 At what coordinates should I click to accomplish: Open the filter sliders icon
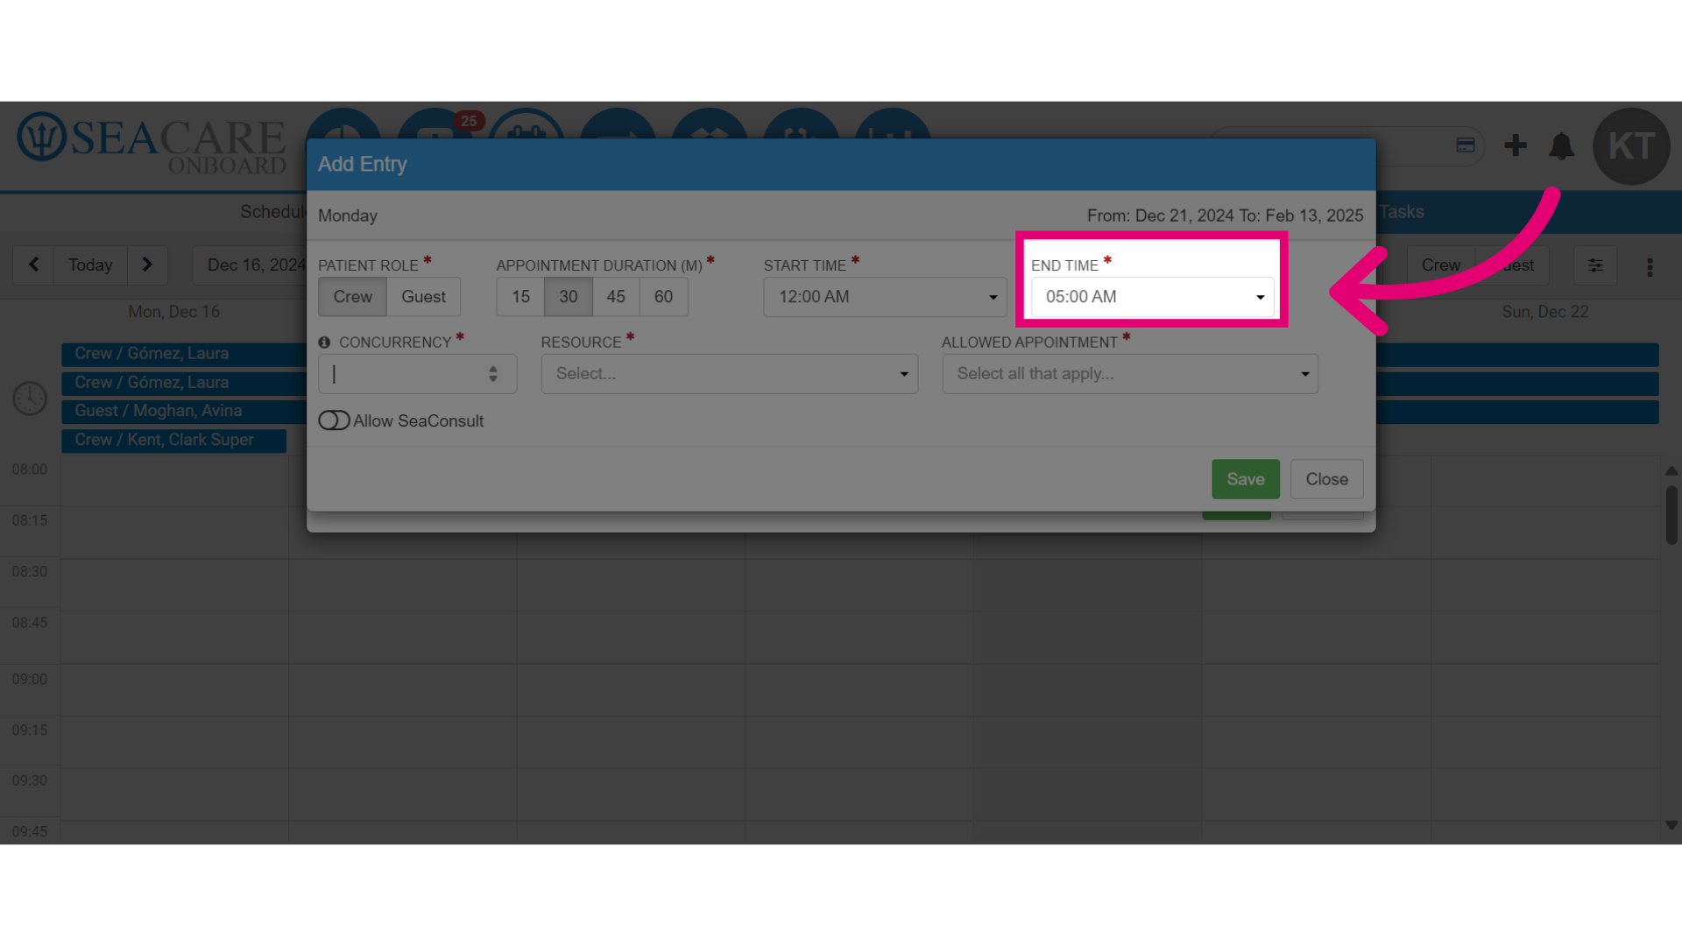[x=1595, y=265]
